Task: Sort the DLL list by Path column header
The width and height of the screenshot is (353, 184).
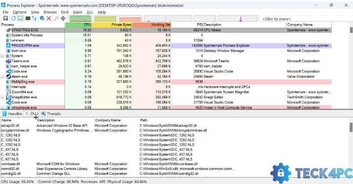Action: tap(188, 120)
